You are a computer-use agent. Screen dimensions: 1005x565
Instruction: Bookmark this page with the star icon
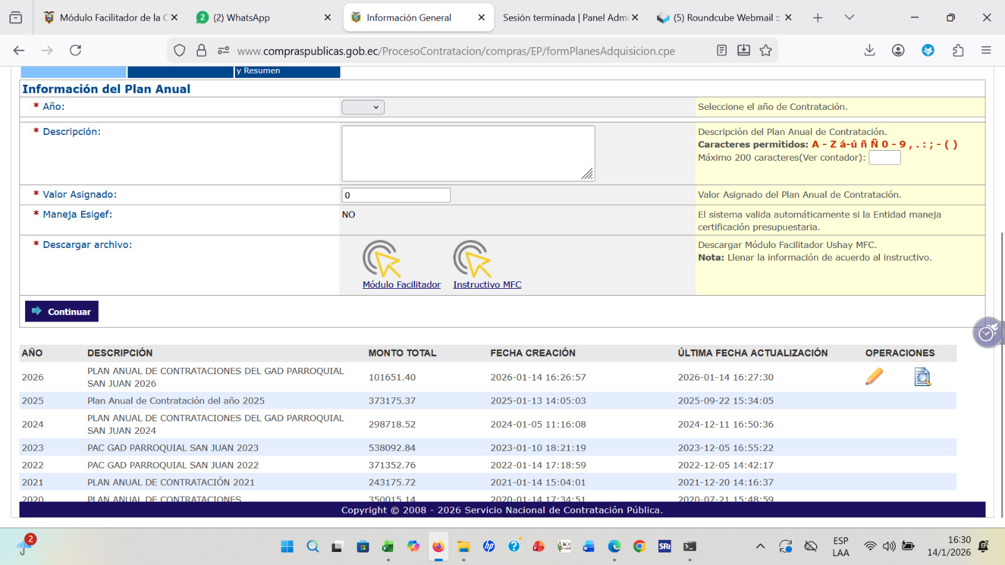pos(766,50)
